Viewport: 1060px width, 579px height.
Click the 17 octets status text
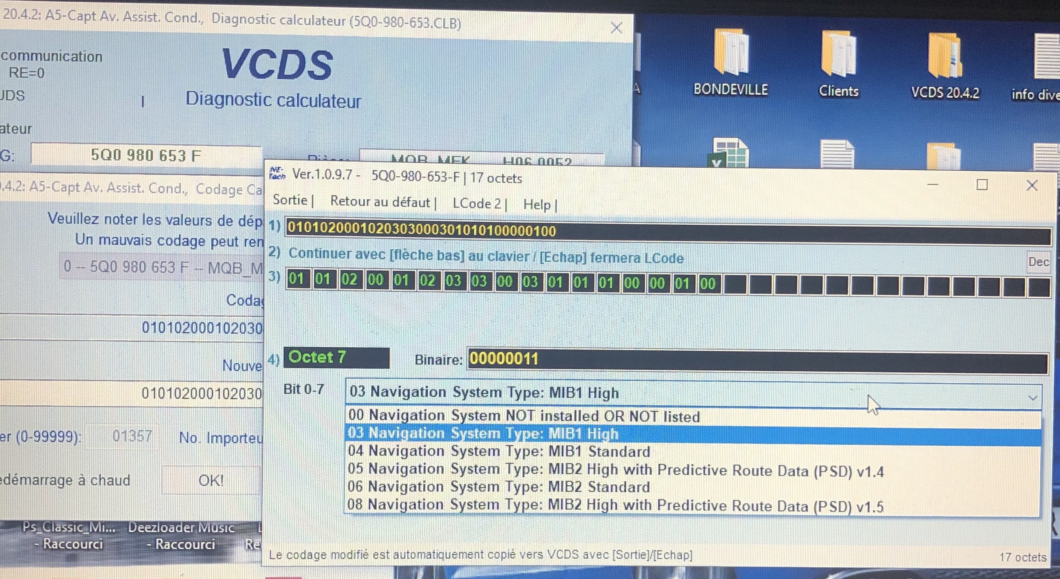click(1023, 557)
